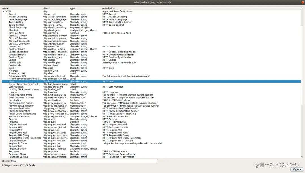Select the Date field row

(x=151, y=68)
